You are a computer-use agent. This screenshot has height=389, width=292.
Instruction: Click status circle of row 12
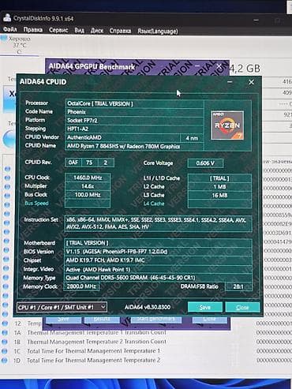pyautogui.click(x=5, y=324)
